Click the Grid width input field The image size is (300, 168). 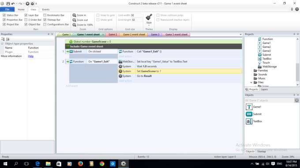(x=136, y=15)
